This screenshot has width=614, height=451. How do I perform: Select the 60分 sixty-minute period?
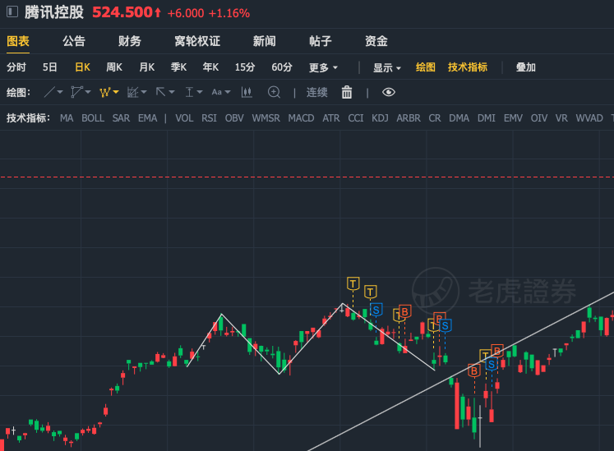tap(282, 67)
